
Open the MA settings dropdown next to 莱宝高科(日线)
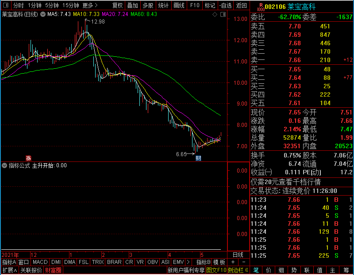pos(43,14)
